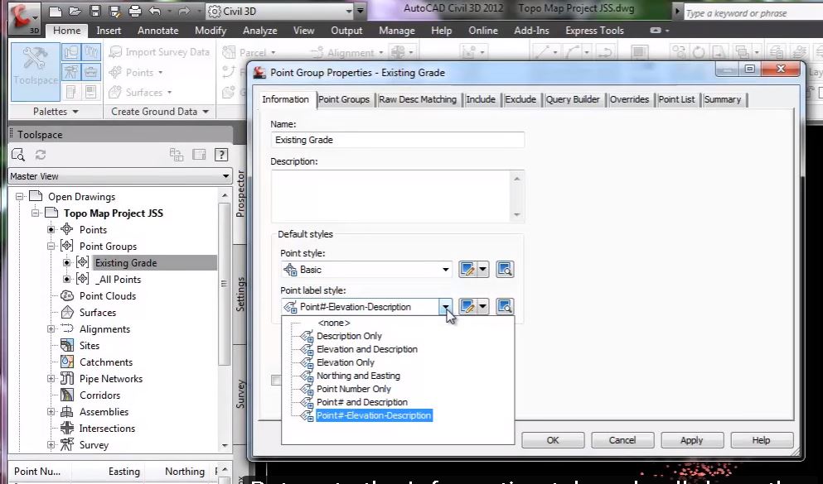Click the Toolspace preview magnifier icon
Image resolution: width=823 pixels, height=484 pixels.
click(18, 155)
